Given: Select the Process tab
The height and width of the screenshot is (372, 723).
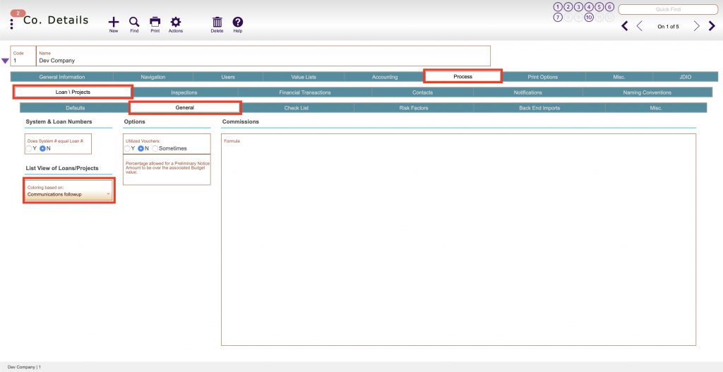Looking at the screenshot, I should pyautogui.click(x=463, y=76).
